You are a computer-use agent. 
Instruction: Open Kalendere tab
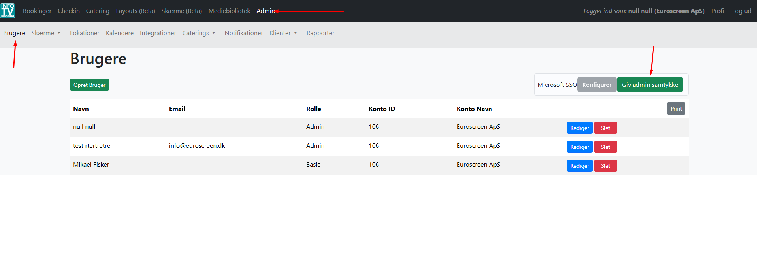[120, 33]
